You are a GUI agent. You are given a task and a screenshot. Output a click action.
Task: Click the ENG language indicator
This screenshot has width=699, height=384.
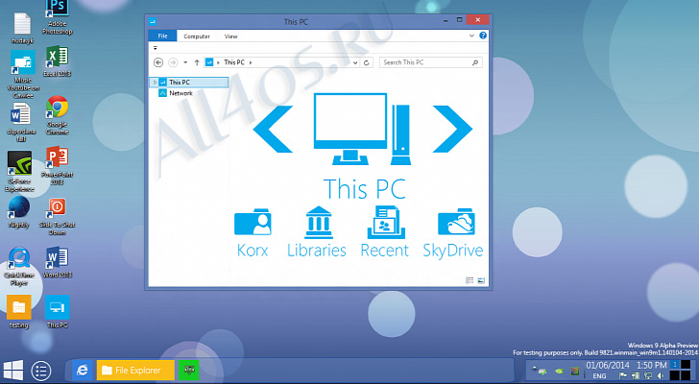(x=599, y=376)
